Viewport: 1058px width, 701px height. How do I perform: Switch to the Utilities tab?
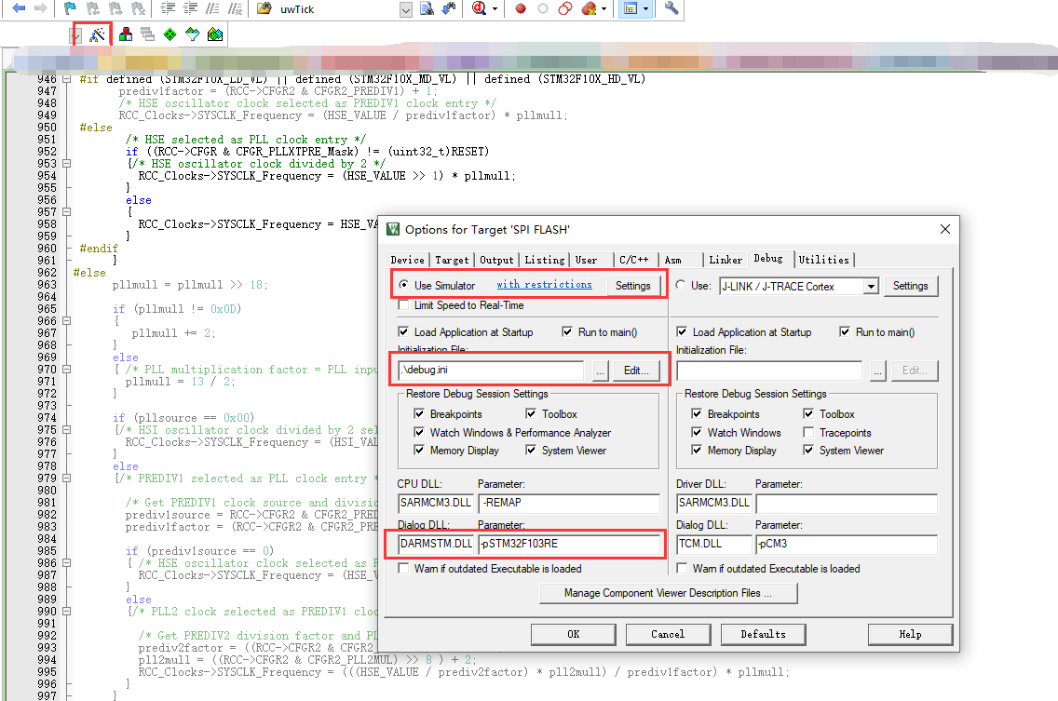click(x=824, y=260)
